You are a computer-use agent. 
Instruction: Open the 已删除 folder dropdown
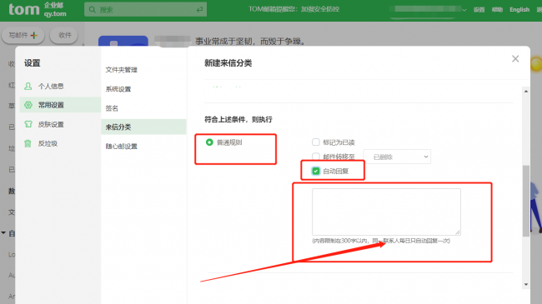pyautogui.click(x=397, y=157)
